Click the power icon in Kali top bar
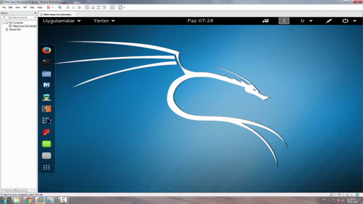This screenshot has width=363, height=204. pos(345,20)
